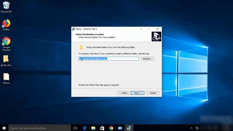Go back with the < Back button
The width and height of the screenshot is (233, 131).
124,93
